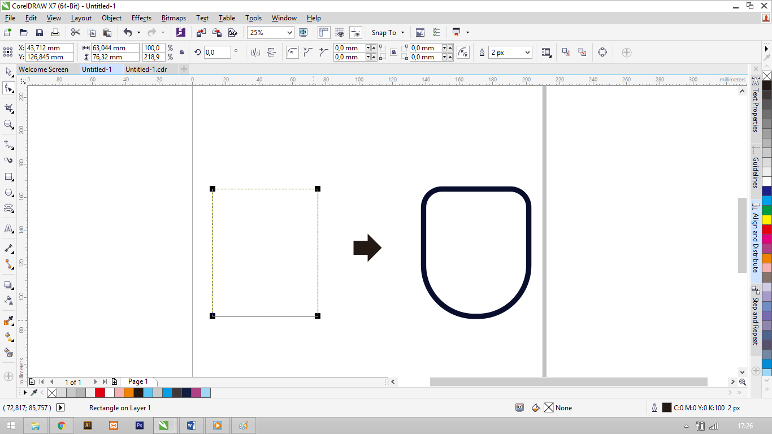Select the Color Eyedropper tool
Viewport: 772px width, 434px height.
(x=8, y=320)
